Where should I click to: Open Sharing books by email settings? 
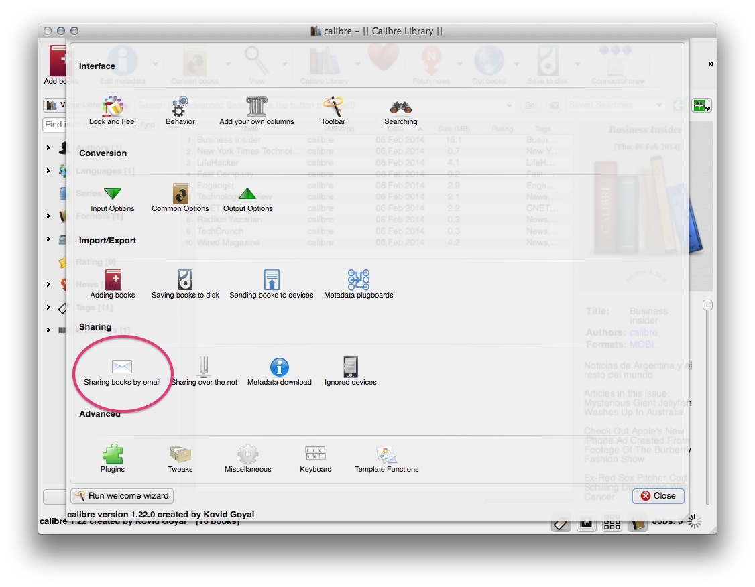pos(122,372)
